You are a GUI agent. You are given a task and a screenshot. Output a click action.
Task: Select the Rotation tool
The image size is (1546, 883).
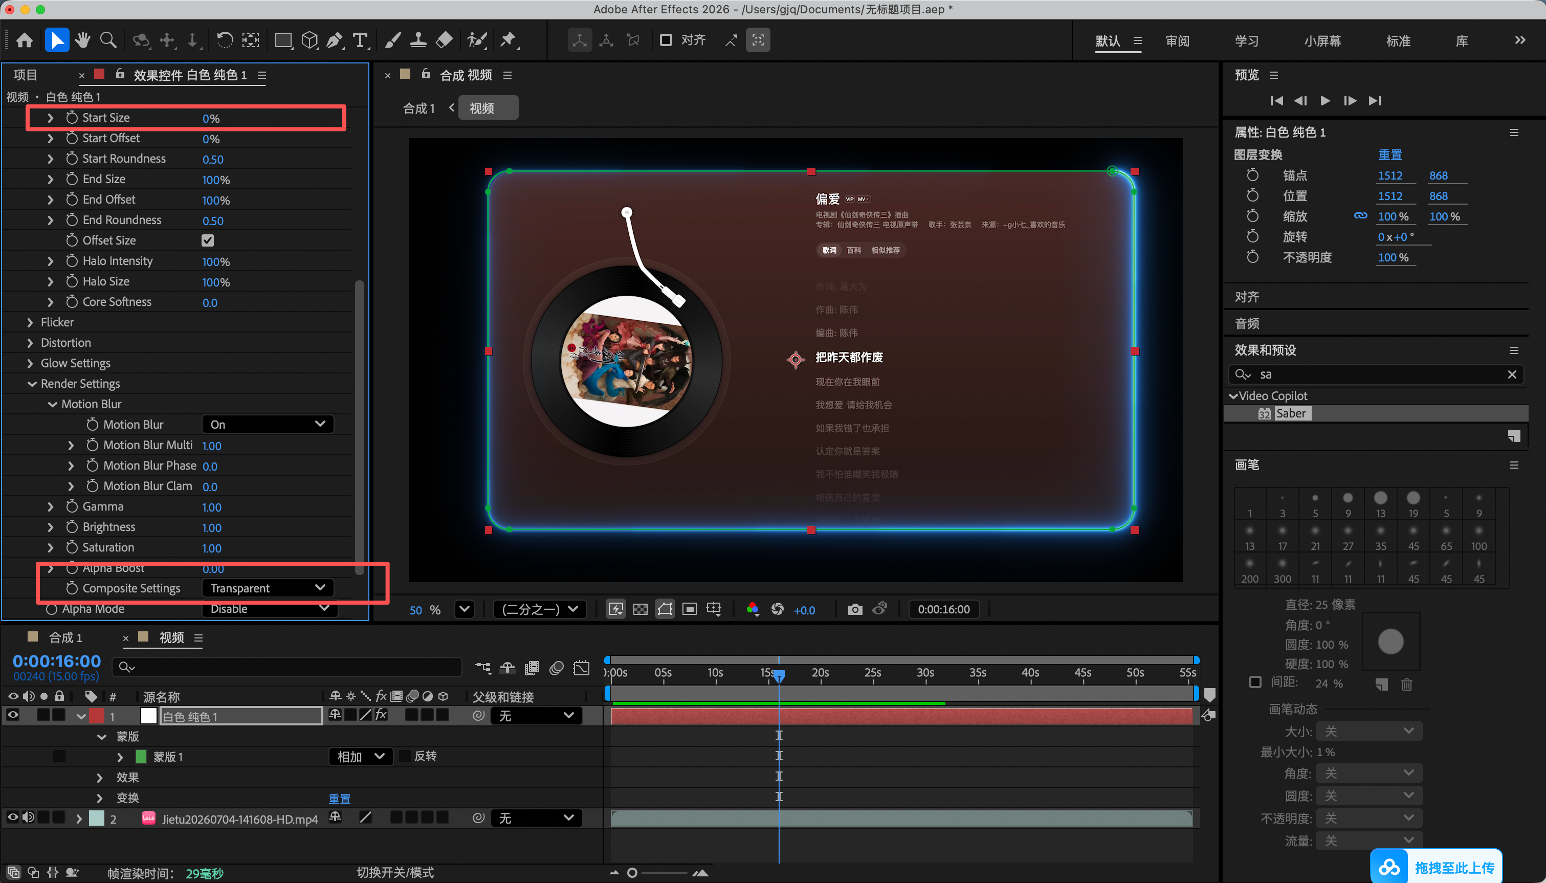(224, 40)
